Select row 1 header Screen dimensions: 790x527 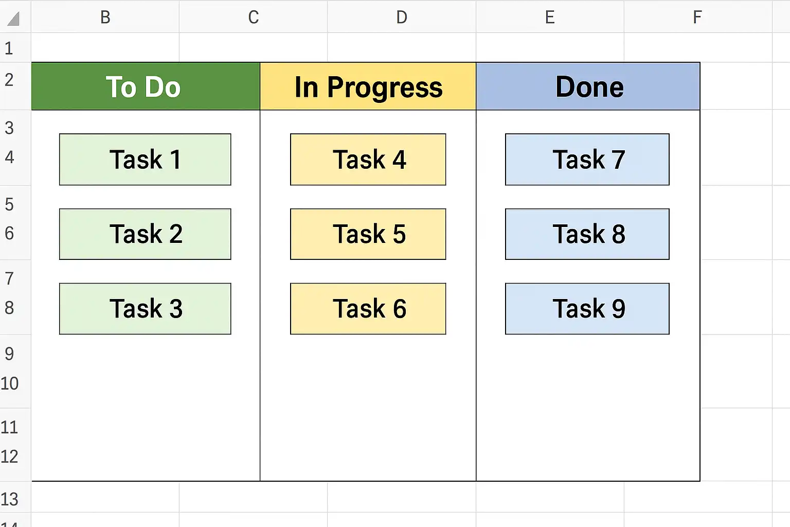[x=9, y=48]
